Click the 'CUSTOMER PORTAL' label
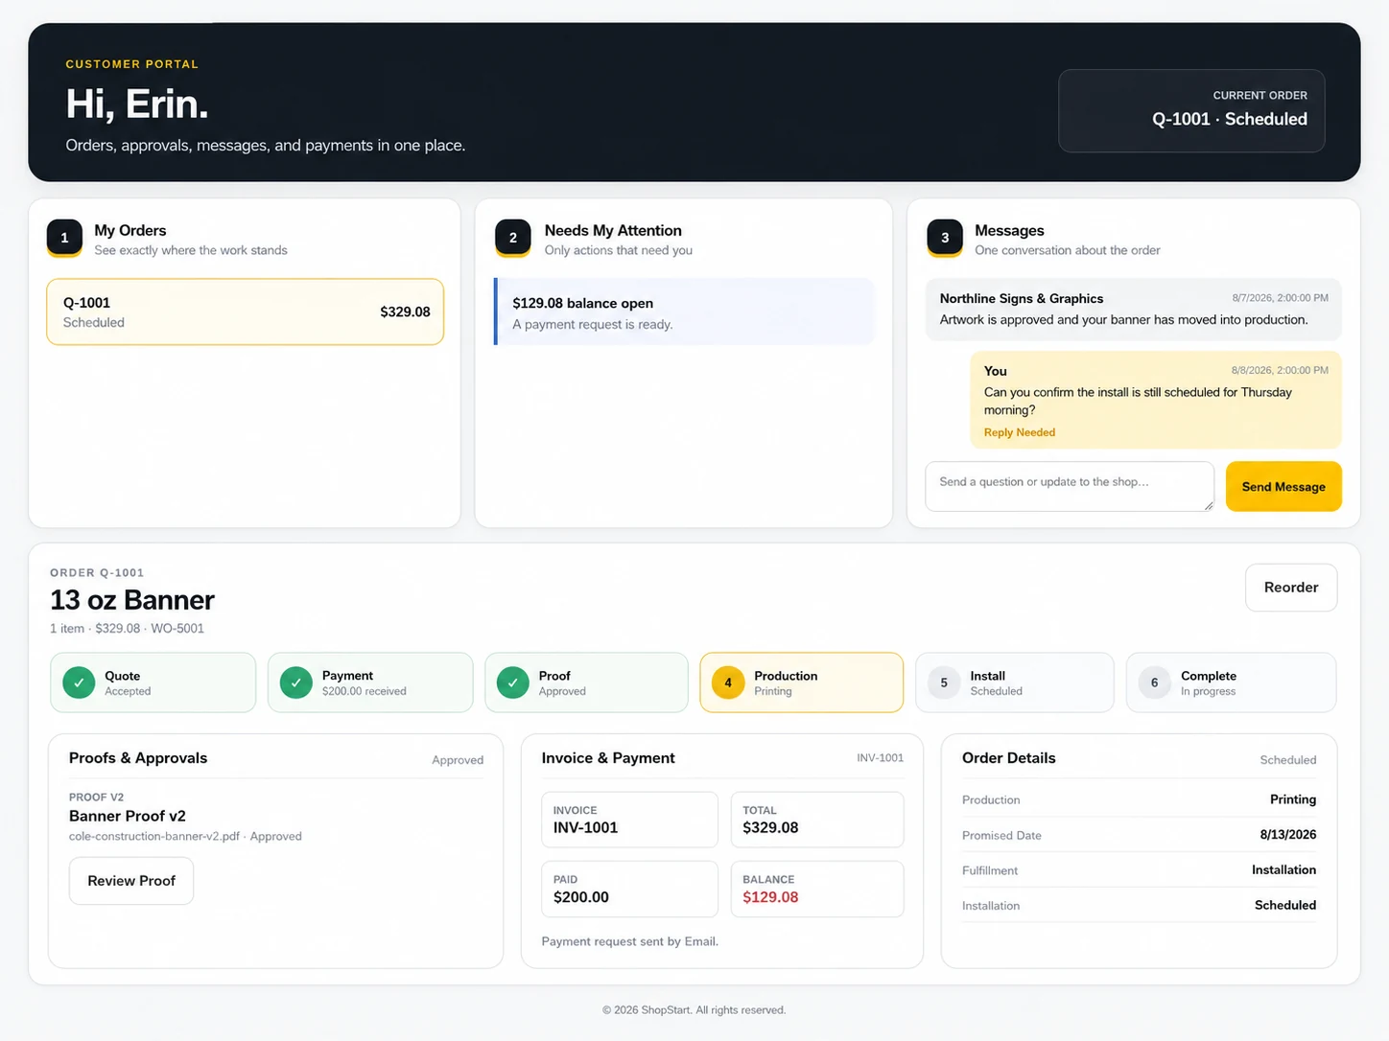Image resolution: width=1389 pixels, height=1041 pixels. pos(132,64)
